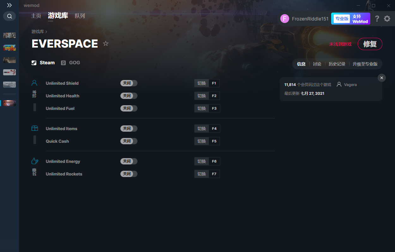Click the pointing-hand icon beside Unlimited Energy
Screen dimensions: 395x252
[x=35, y=161]
